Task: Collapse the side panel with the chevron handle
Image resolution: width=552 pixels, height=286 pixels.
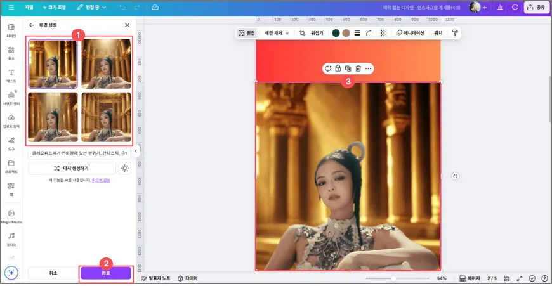Action: [x=135, y=151]
